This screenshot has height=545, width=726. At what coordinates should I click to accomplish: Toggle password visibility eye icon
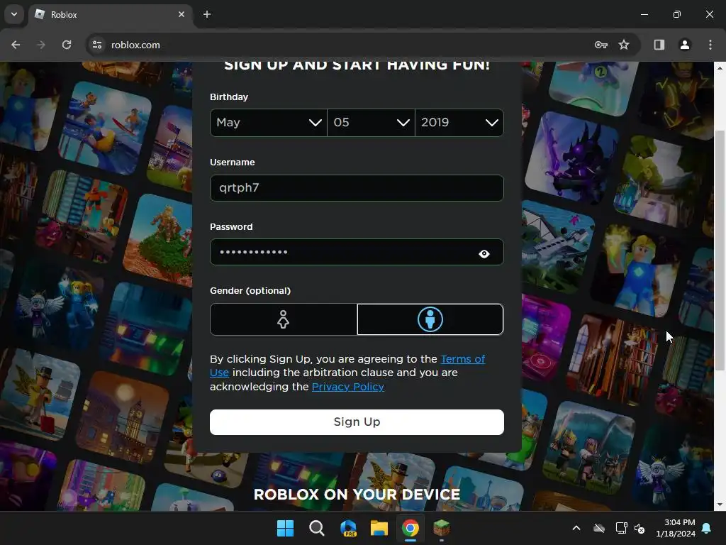point(484,253)
